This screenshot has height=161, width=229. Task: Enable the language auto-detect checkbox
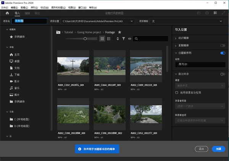click(x=176, y=93)
